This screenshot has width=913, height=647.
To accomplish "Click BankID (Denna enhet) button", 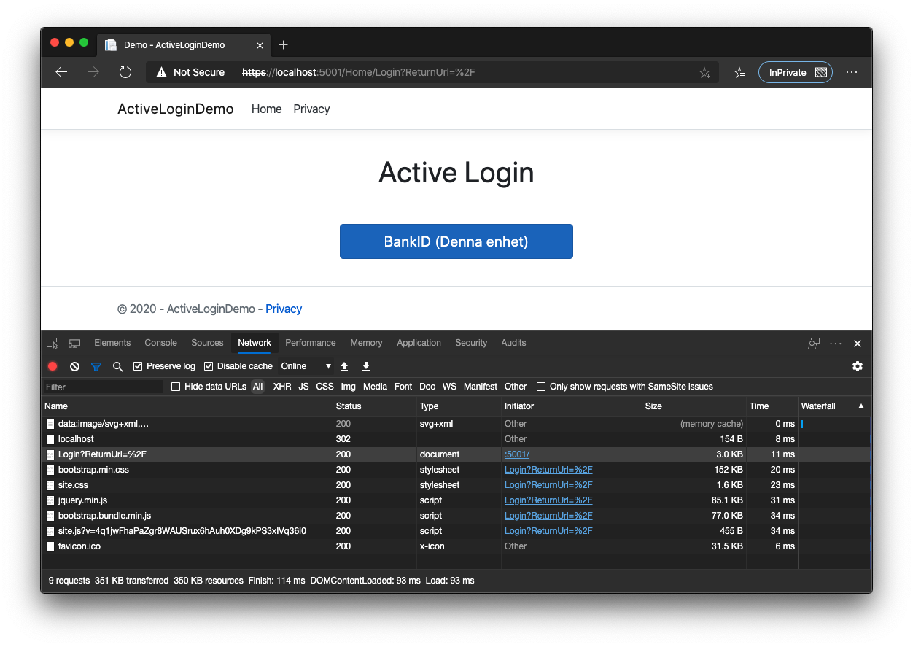I will pos(456,241).
